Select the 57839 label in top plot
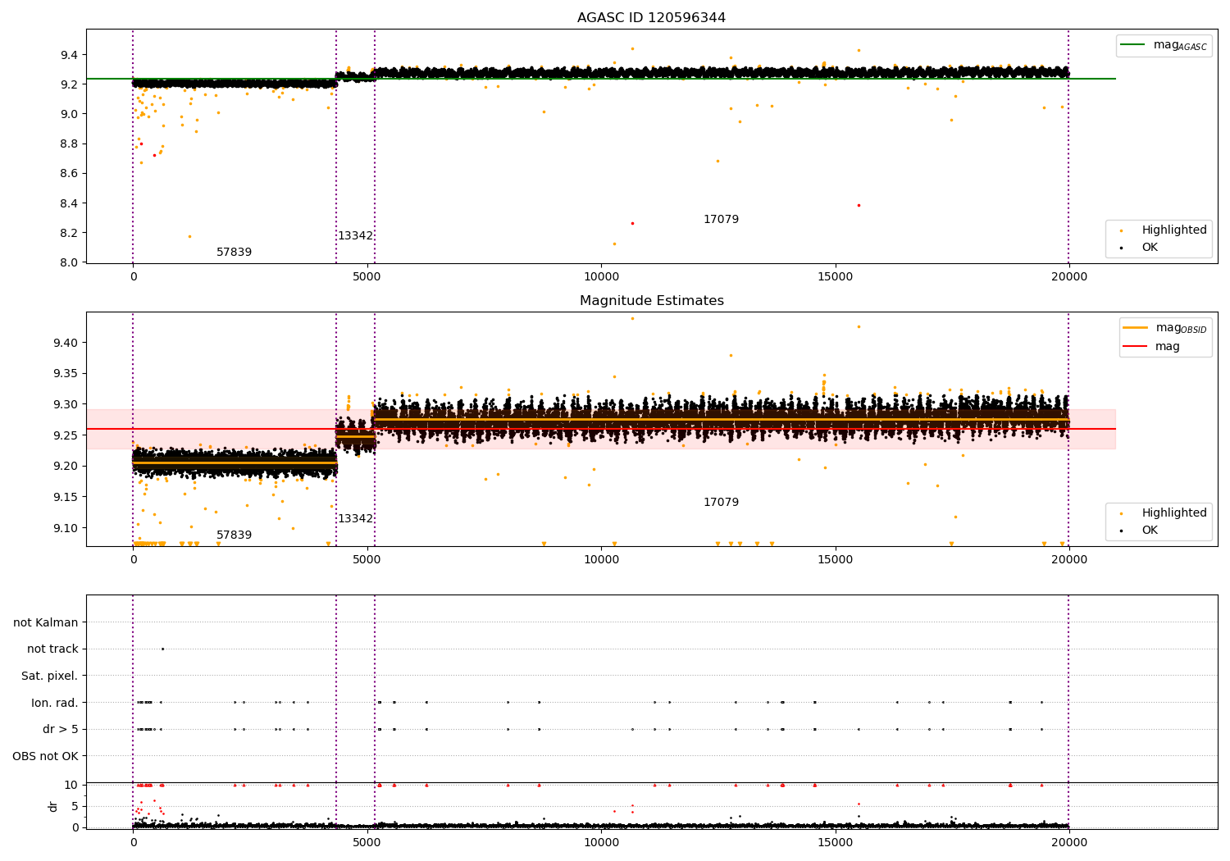The height and width of the screenshot is (861, 1230). [x=234, y=253]
